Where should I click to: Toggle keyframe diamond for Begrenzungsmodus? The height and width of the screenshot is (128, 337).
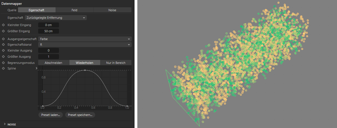tap(3, 63)
